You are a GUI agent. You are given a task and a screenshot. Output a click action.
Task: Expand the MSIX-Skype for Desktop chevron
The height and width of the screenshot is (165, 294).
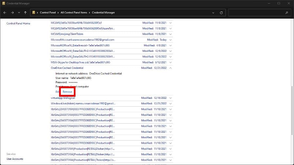[171, 62]
